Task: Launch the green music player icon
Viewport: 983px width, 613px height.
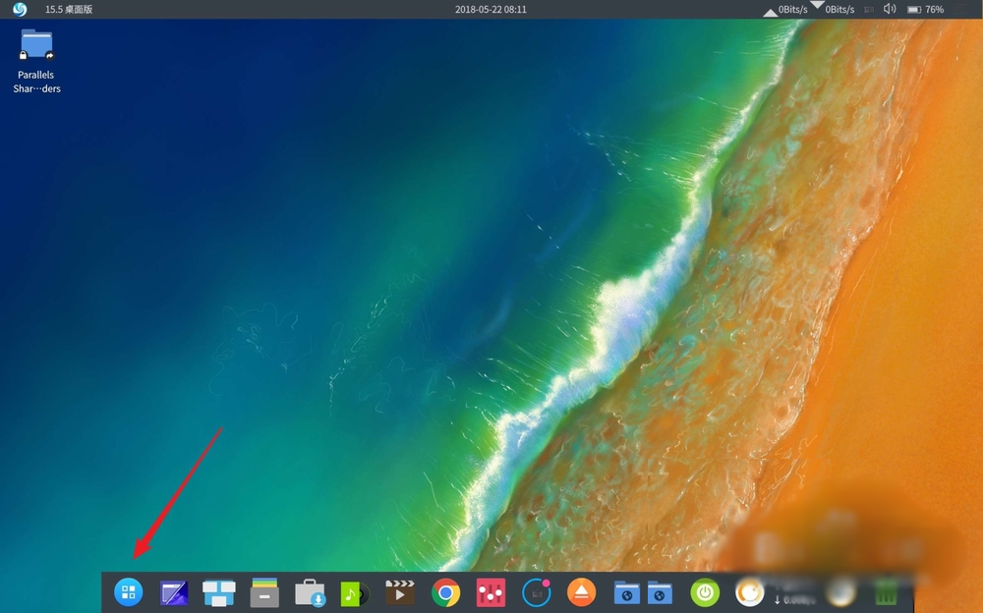Action: click(x=354, y=592)
